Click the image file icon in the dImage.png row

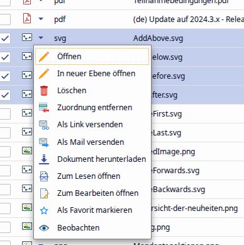click(27, 151)
